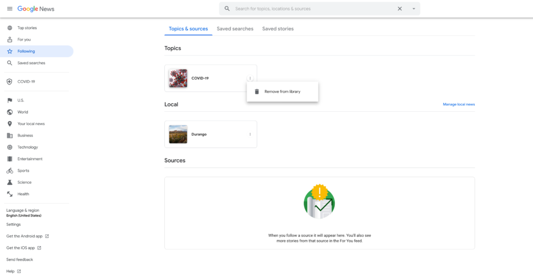Screen dimensions: 533x278
Task: Choose Remove from library
Action: (x=282, y=92)
